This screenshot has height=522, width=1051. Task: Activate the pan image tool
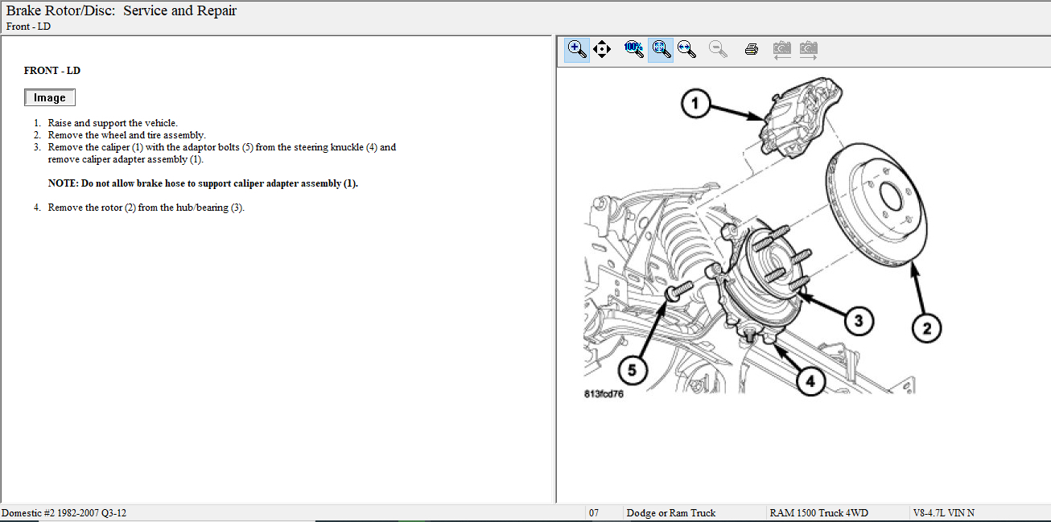click(x=602, y=50)
